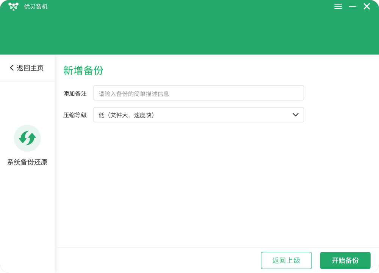Image resolution: width=379 pixels, height=273 pixels.
Task: Minimize the 优灵装机 window
Action: 352,6
